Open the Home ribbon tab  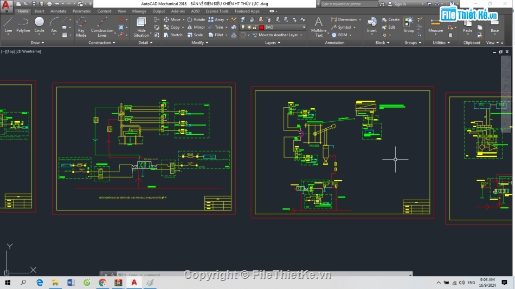point(23,11)
